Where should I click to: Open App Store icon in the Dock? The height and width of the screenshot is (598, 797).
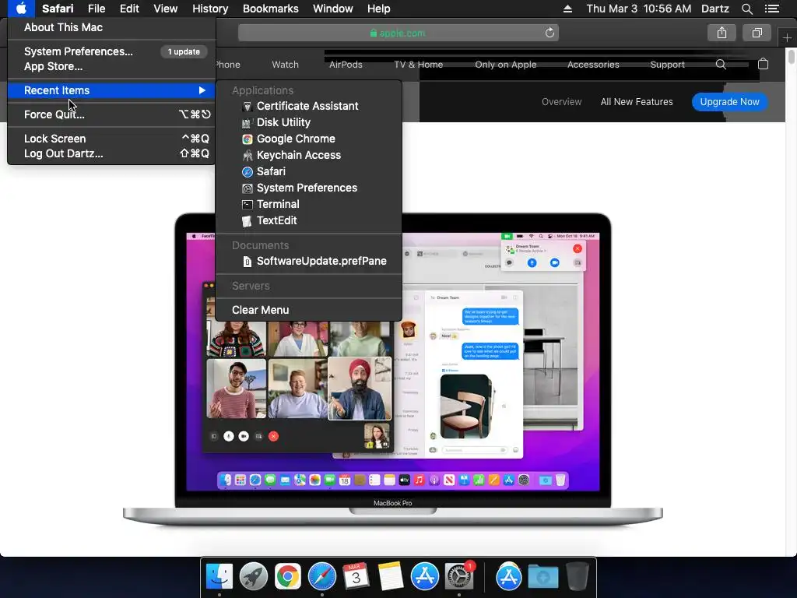pyautogui.click(x=424, y=577)
